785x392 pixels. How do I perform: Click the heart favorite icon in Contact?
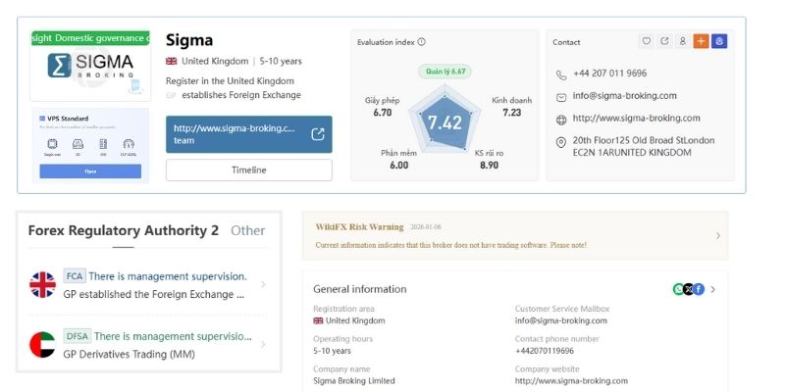pyautogui.click(x=647, y=41)
